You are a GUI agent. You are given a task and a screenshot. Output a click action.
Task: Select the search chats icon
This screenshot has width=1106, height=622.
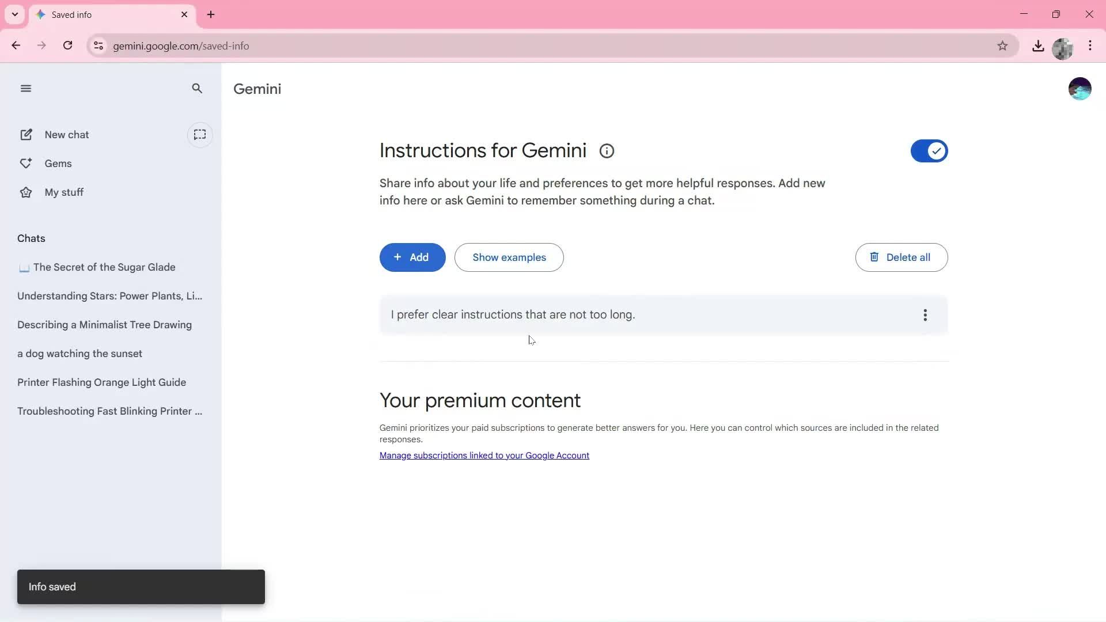197,88
